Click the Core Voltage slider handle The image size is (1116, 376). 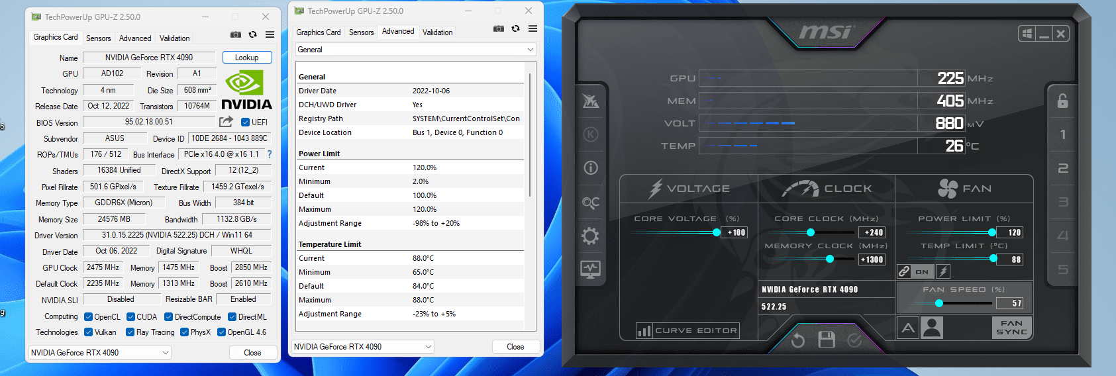[x=717, y=232]
